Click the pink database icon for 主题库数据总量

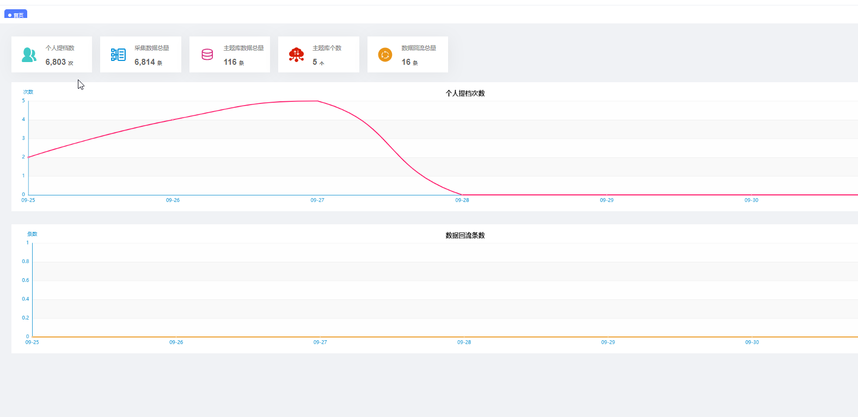(x=207, y=54)
